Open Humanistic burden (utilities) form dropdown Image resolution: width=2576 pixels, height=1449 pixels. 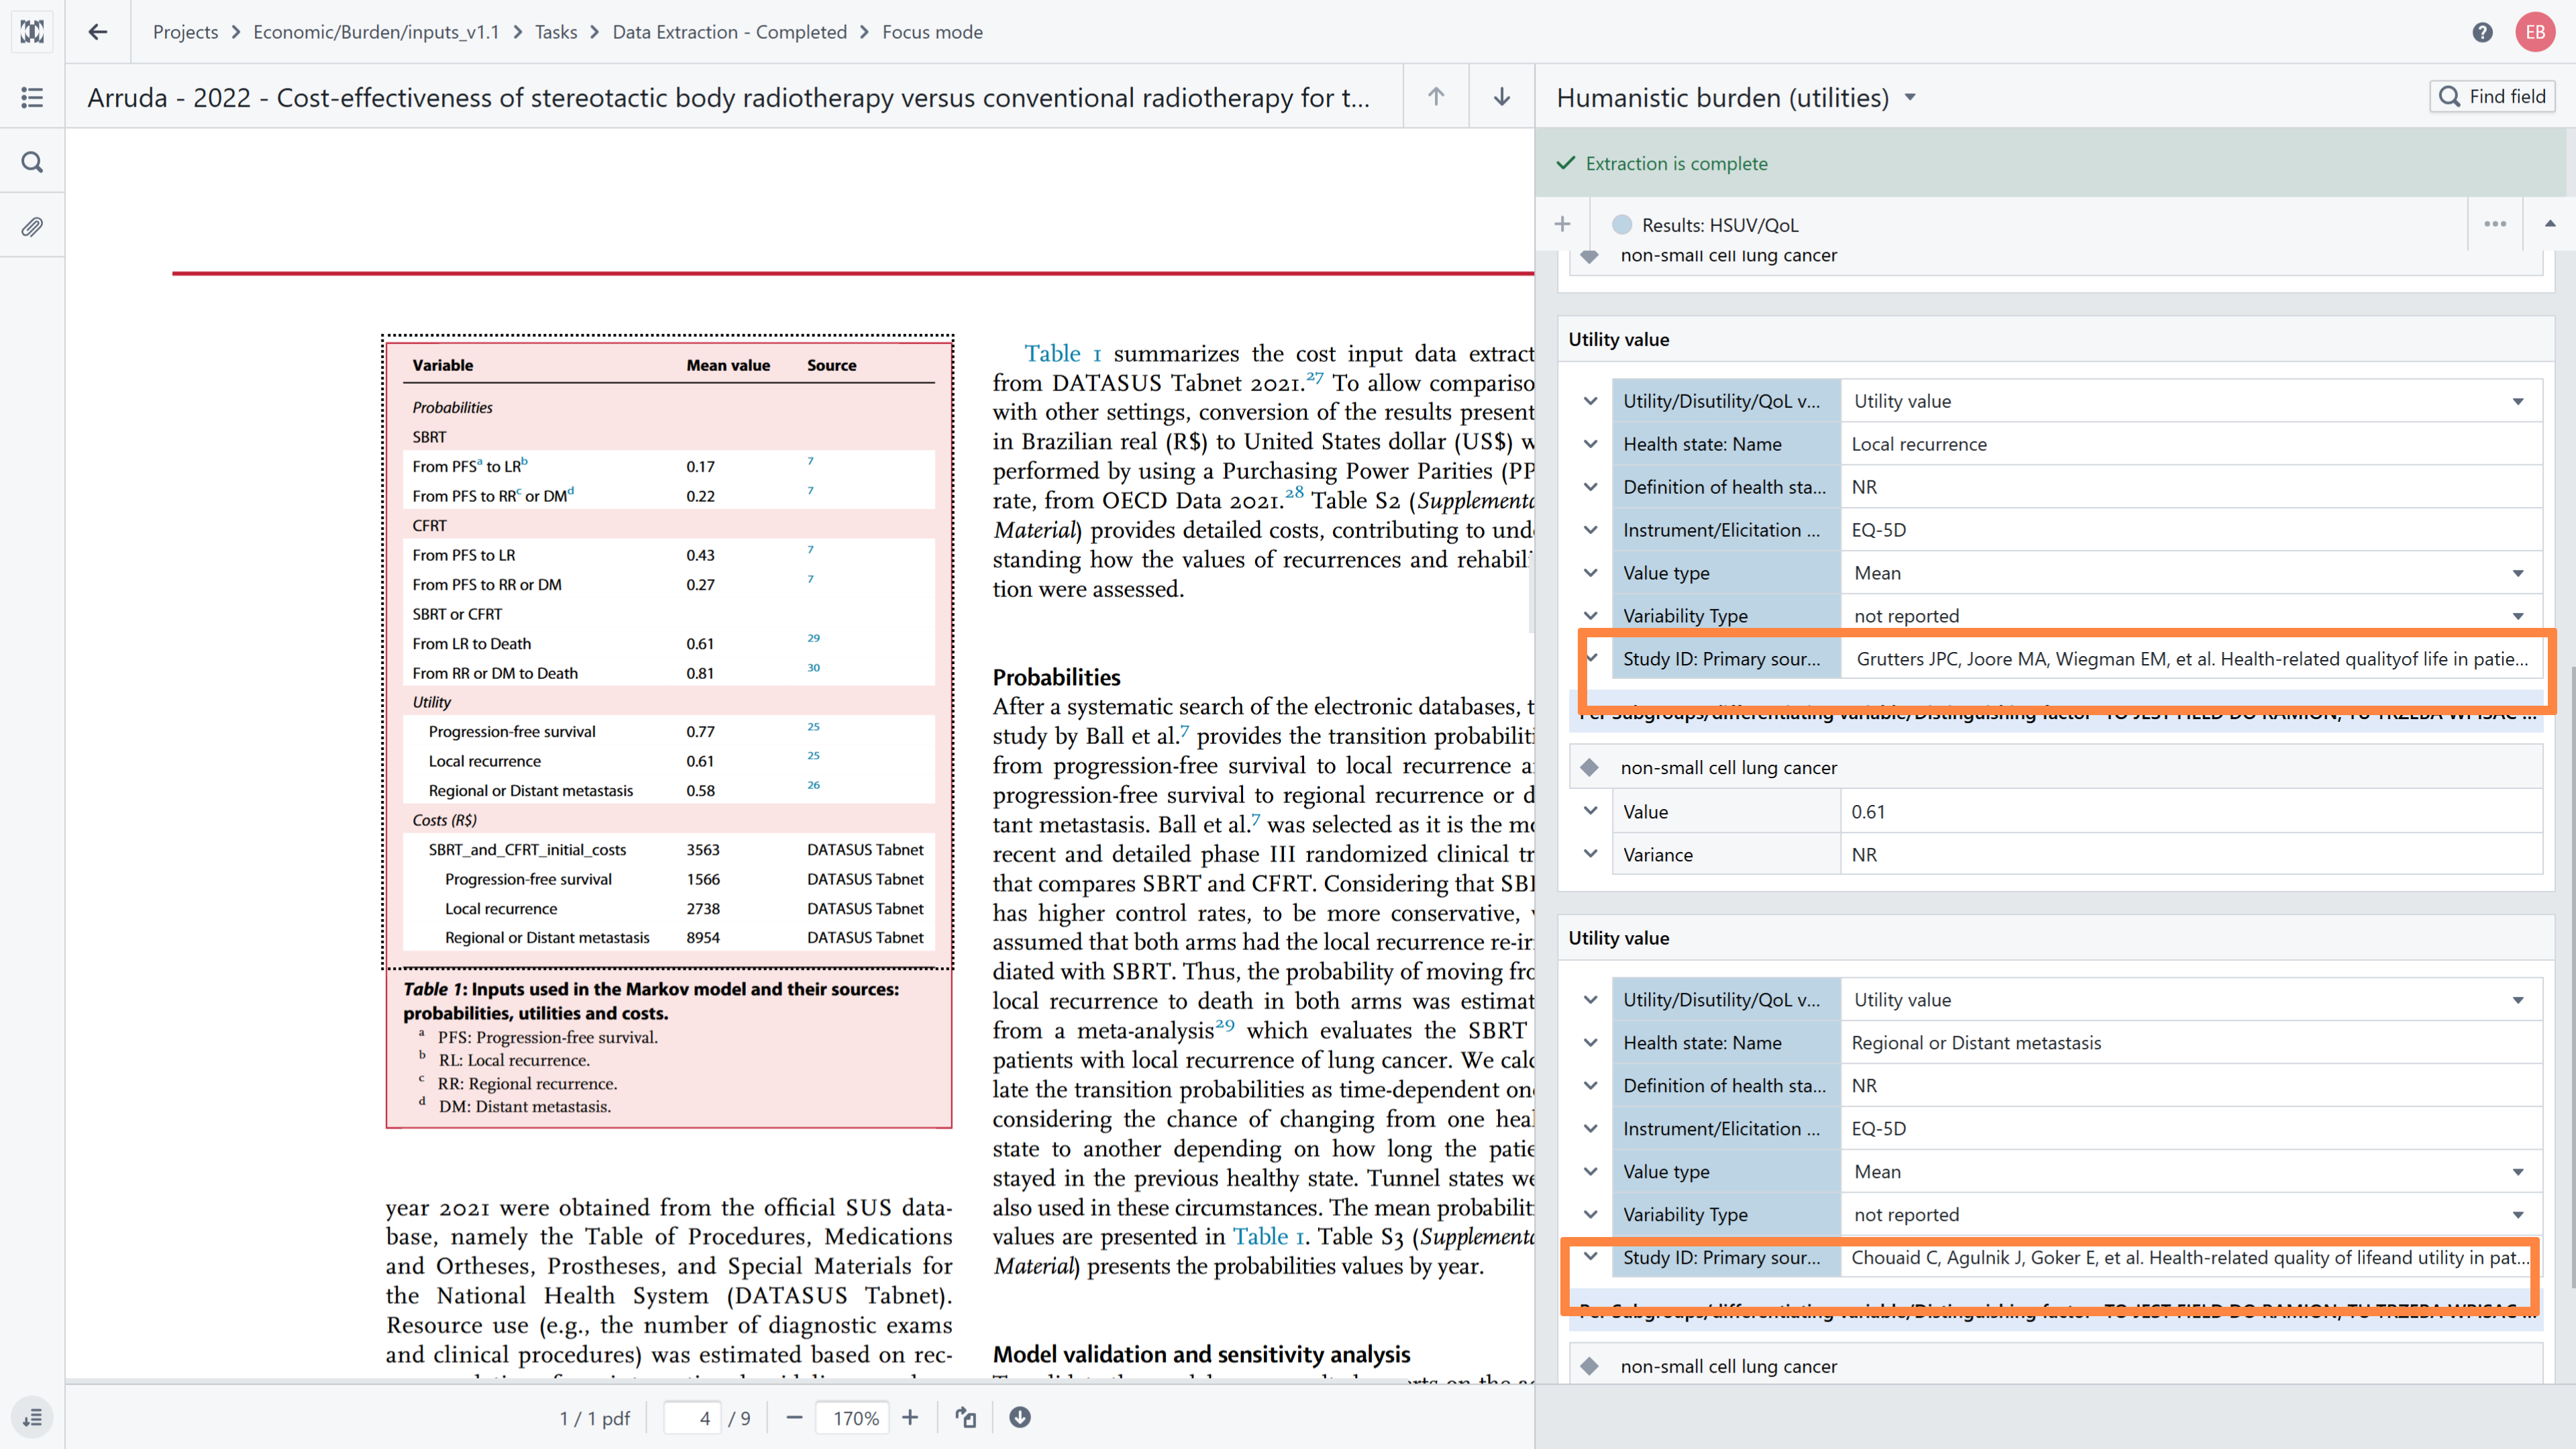coord(1910,97)
